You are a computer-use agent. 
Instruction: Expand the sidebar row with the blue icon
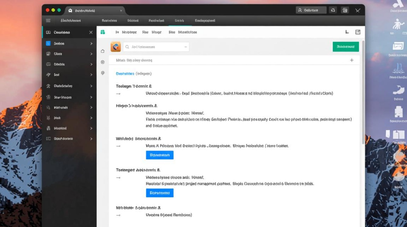point(91,44)
